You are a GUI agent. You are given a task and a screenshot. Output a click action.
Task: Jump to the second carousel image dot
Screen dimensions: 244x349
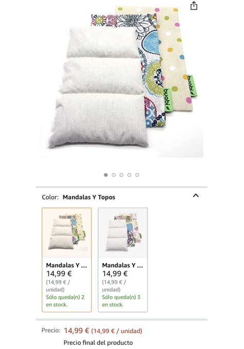click(x=114, y=175)
